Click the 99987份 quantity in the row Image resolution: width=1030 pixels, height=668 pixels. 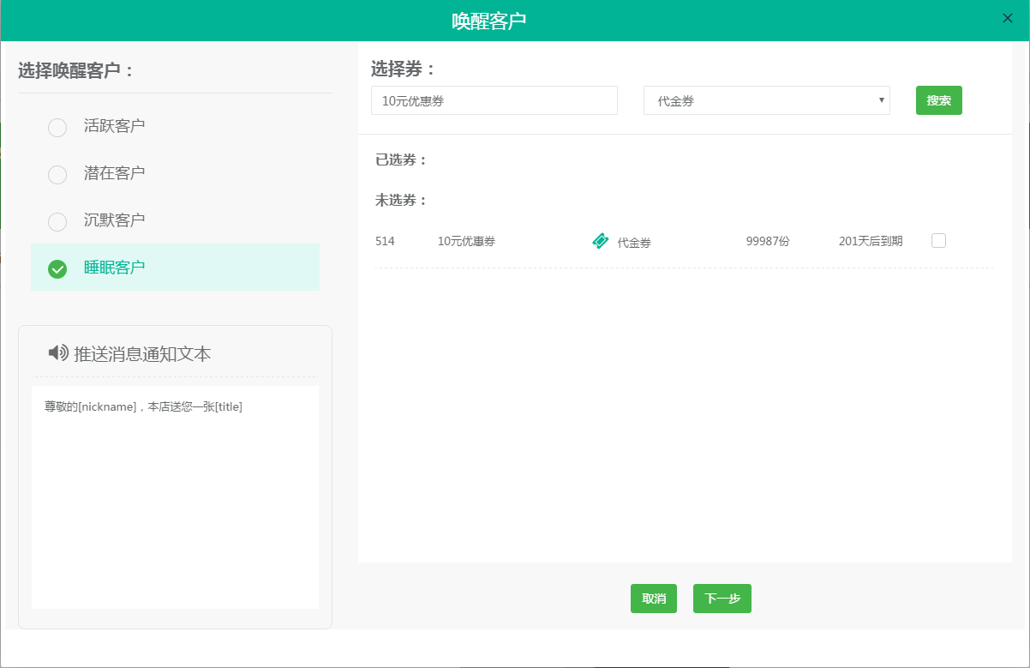click(x=768, y=242)
